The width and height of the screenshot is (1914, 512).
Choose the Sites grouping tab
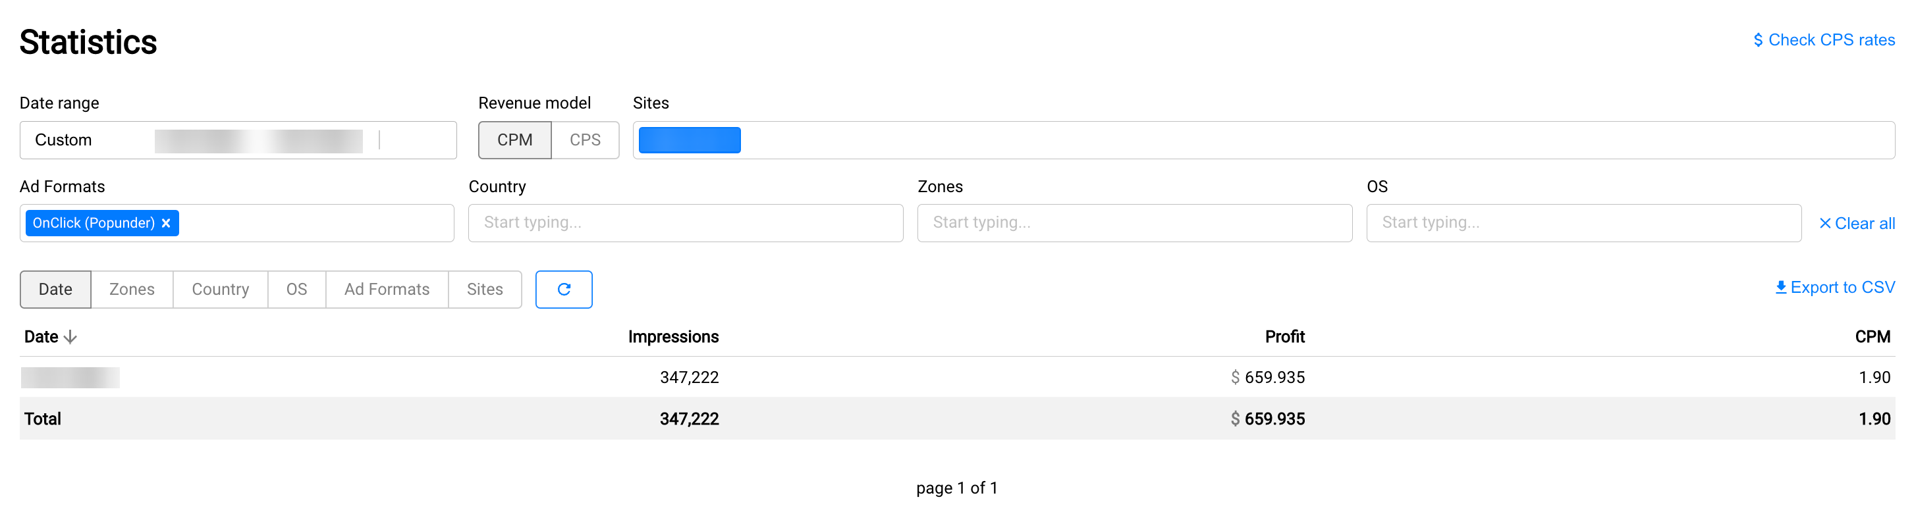[485, 290]
